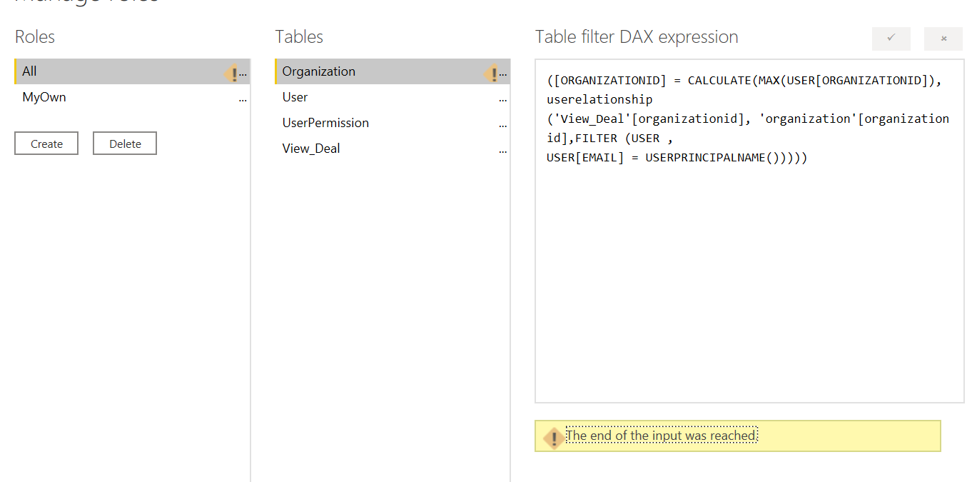Click the warning icon on the Organization table

click(x=492, y=74)
